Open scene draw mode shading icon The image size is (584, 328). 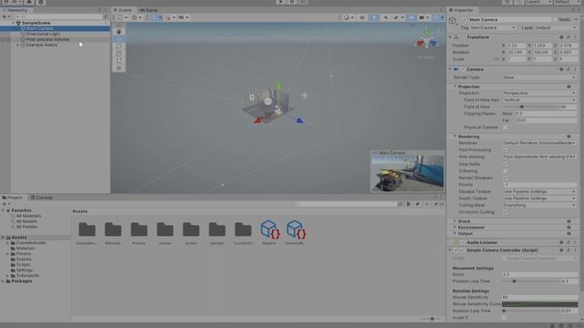pos(347,17)
